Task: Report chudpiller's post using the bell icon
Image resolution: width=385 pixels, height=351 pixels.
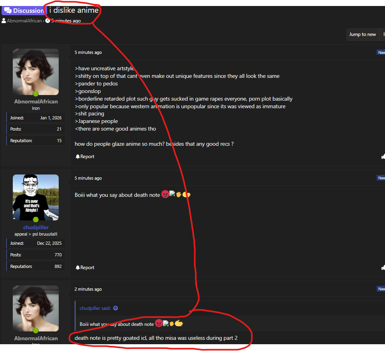Action: coord(85,268)
